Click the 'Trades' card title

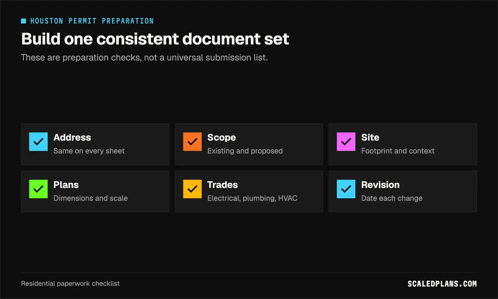[223, 185]
